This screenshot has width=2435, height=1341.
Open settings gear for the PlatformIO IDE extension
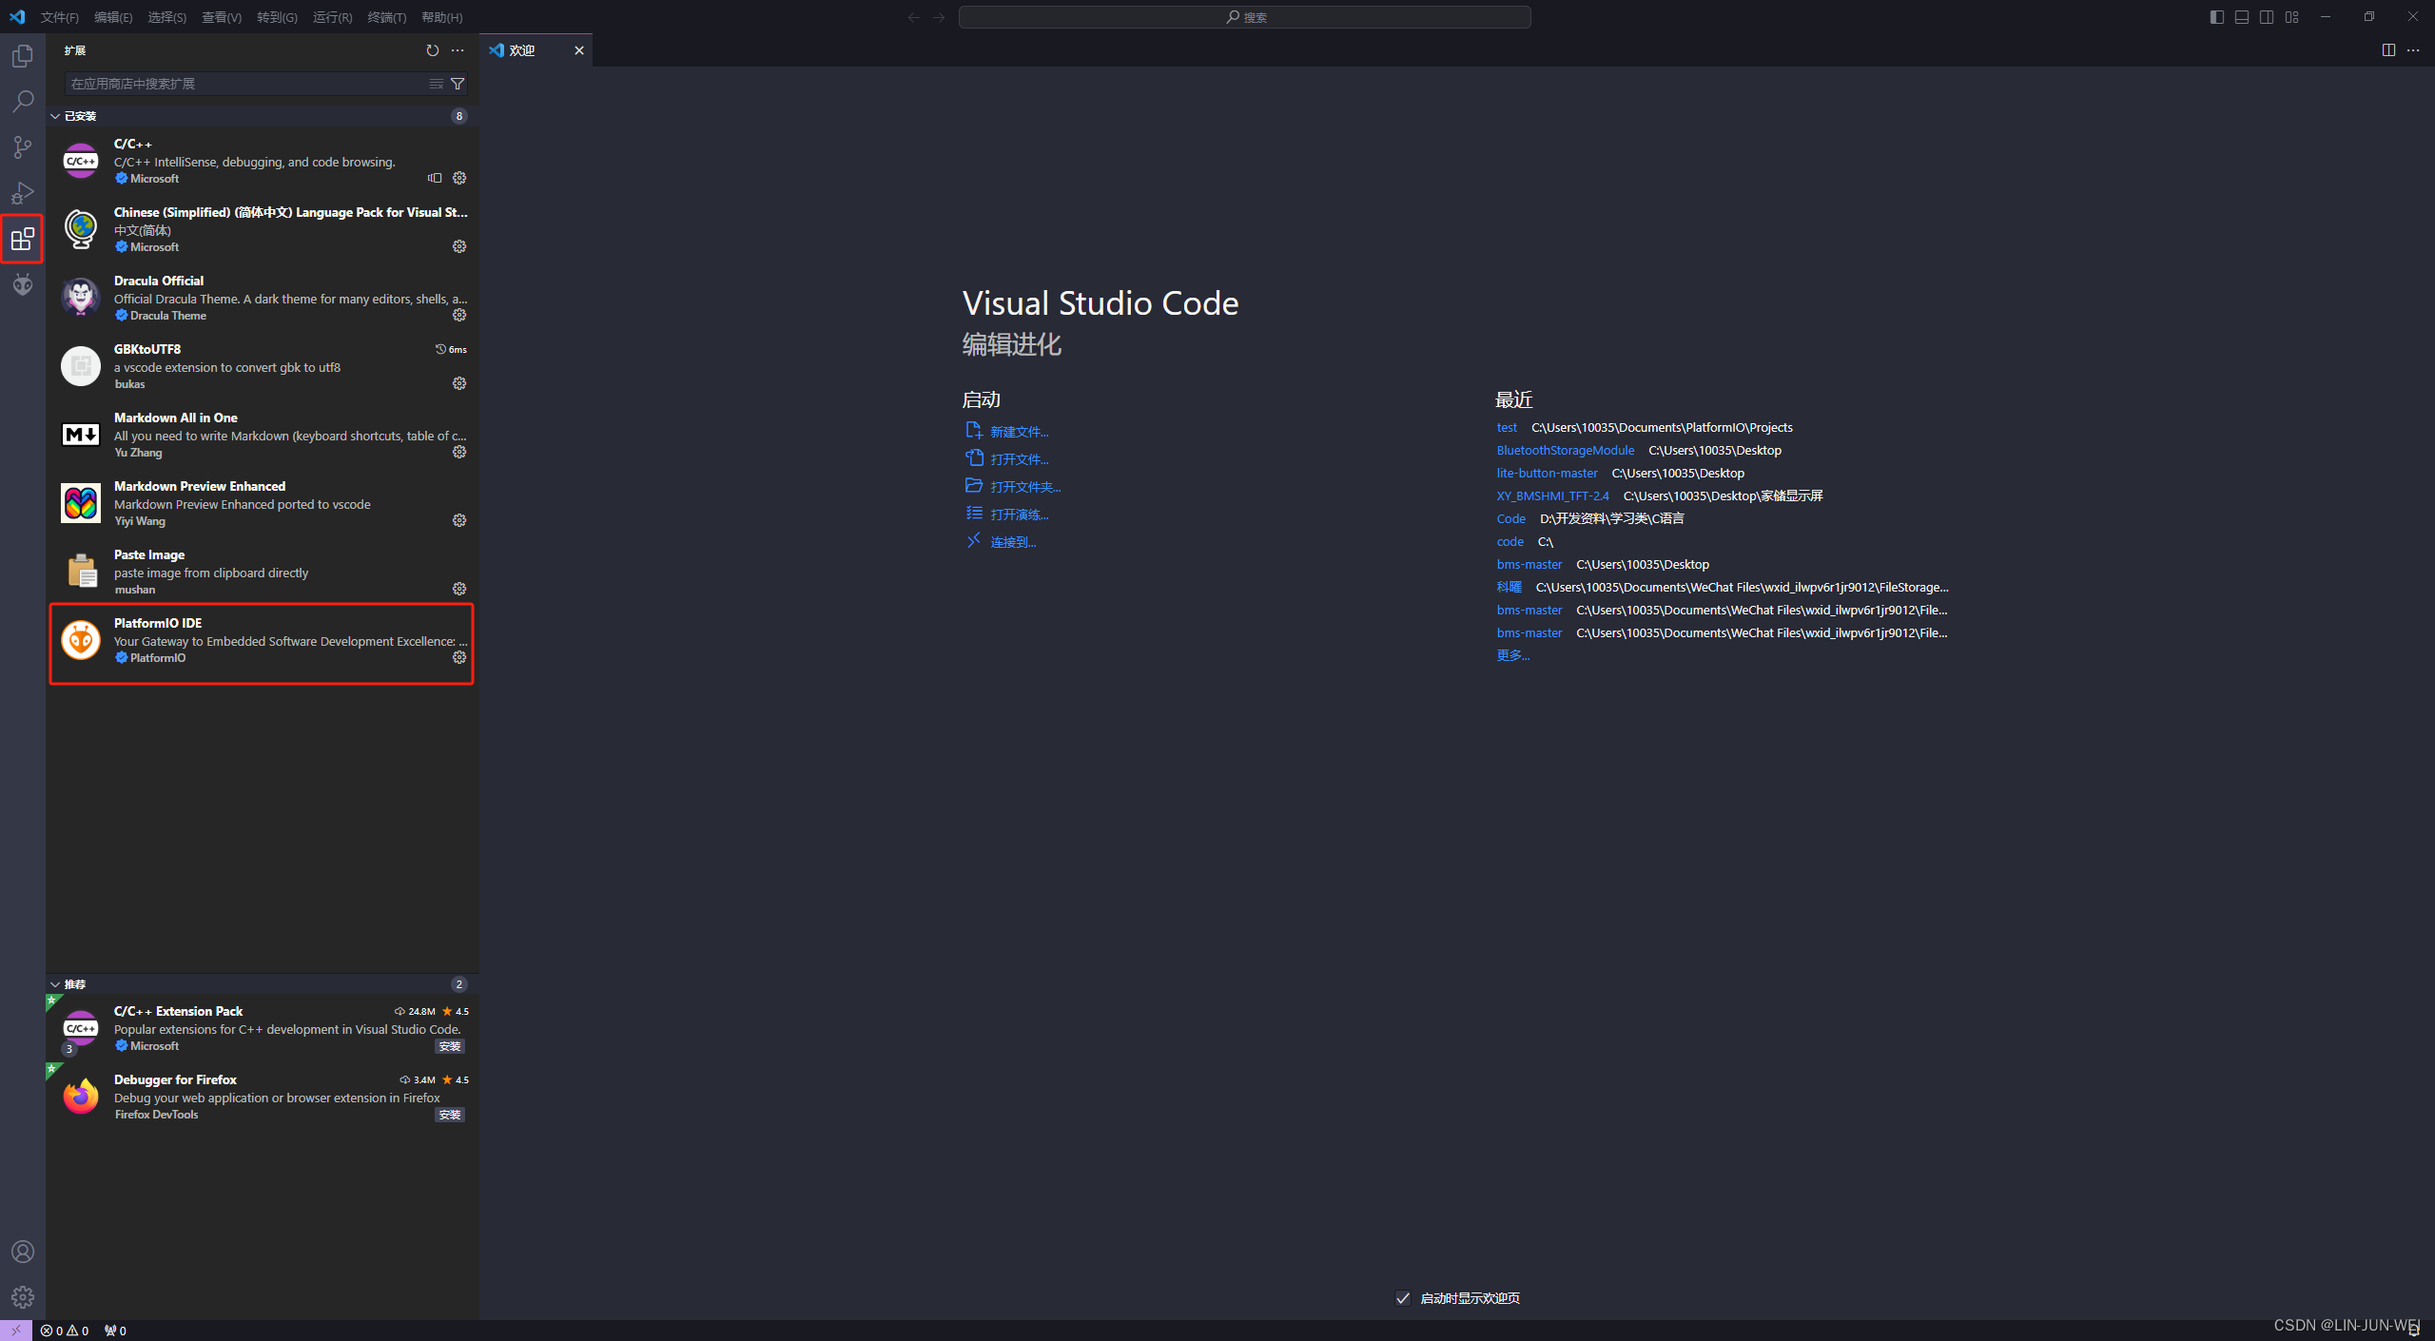coord(459,657)
